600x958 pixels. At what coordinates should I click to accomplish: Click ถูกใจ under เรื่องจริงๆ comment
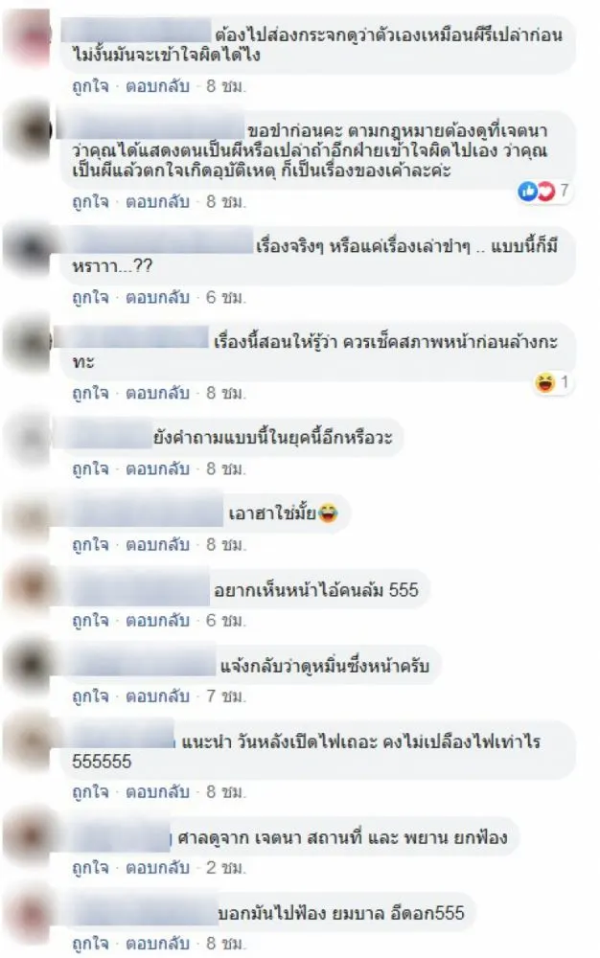pos(90,298)
